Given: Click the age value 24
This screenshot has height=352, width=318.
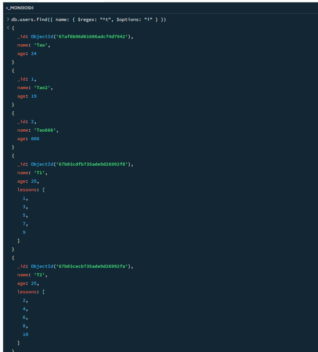Looking at the screenshot, I should click(34, 54).
